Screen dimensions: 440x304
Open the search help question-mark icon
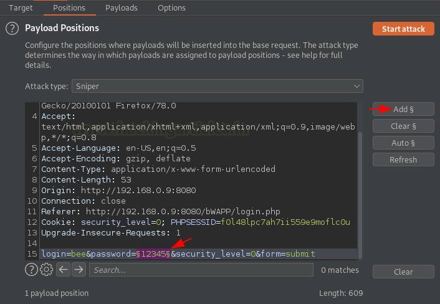point(31,270)
